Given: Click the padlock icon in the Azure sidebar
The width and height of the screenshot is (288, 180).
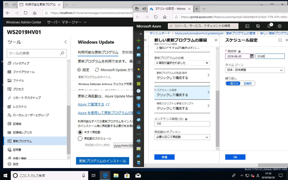Looking at the screenshot, I should pyautogui.click(x=139, y=127).
